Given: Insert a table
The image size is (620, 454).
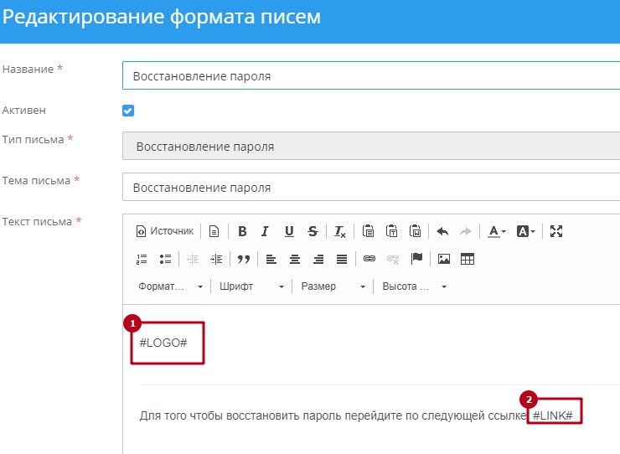Looking at the screenshot, I should click(x=468, y=259).
